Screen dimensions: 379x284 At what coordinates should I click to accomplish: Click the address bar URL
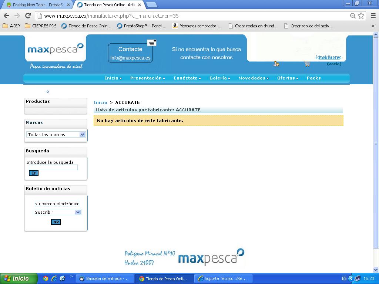(x=111, y=16)
